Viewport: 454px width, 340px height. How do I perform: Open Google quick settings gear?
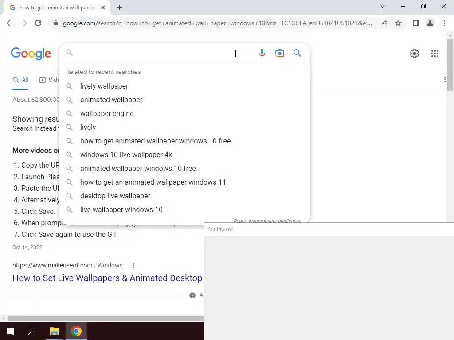point(415,54)
